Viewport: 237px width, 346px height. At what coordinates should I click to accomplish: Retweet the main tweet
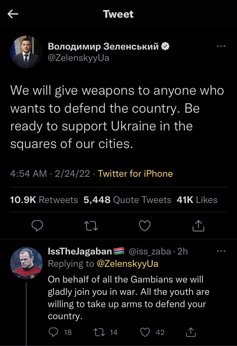91,226
